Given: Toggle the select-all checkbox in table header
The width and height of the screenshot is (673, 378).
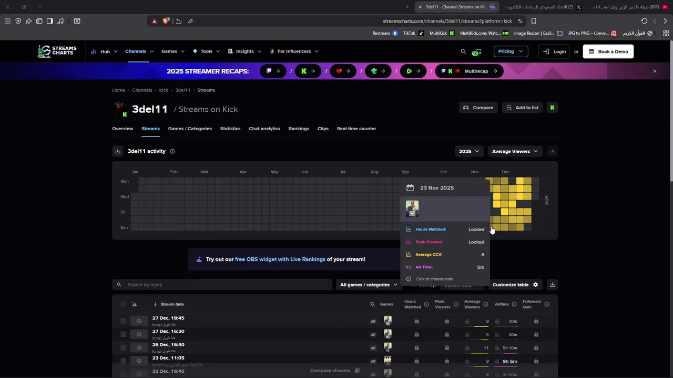Looking at the screenshot, I should pos(123,304).
